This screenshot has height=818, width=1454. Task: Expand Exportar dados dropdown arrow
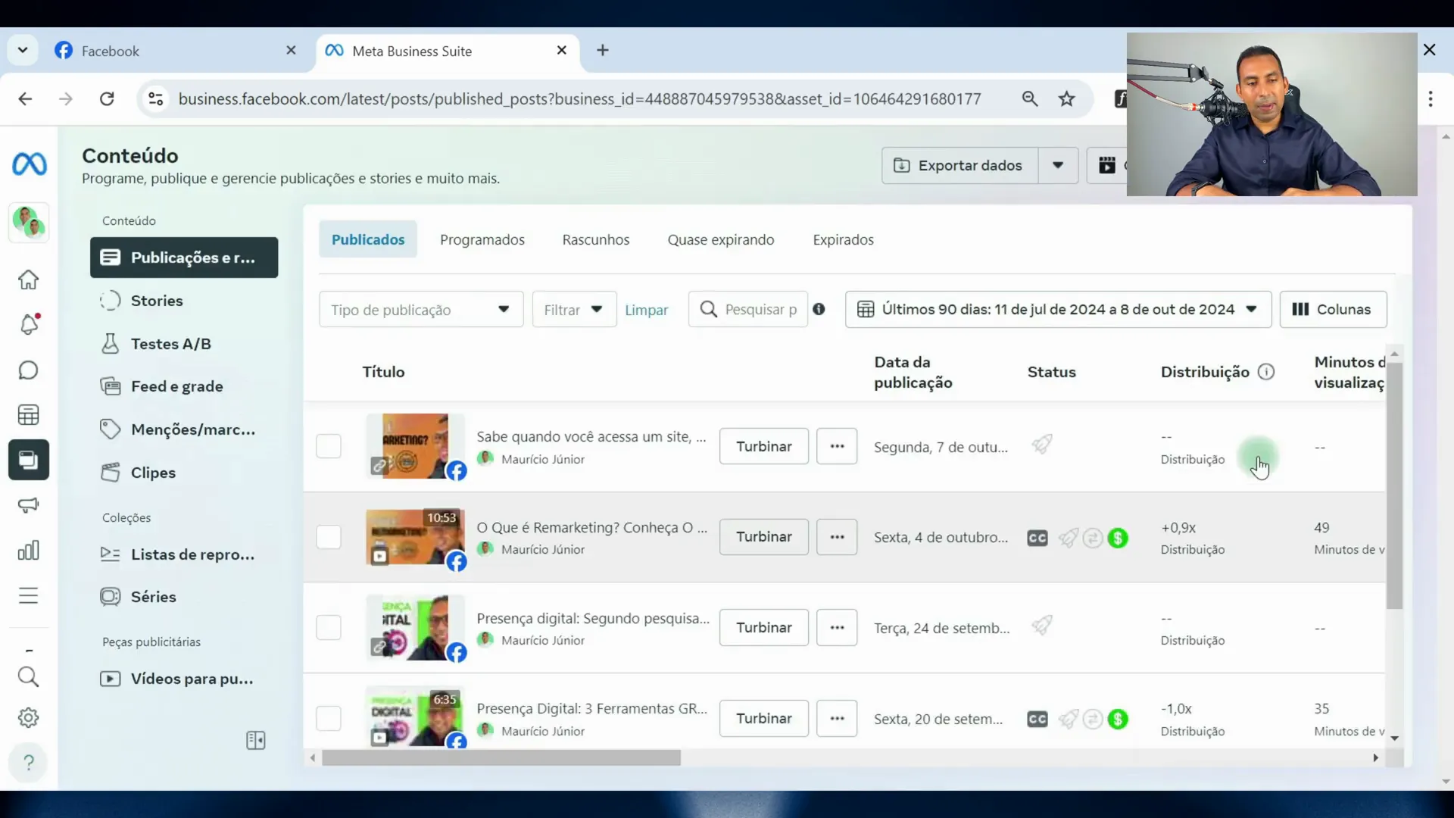click(1058, 165)
